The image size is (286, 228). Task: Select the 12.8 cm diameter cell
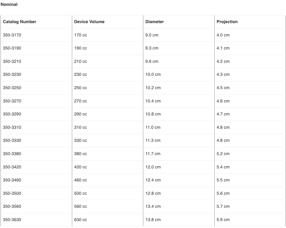point(153,193)
